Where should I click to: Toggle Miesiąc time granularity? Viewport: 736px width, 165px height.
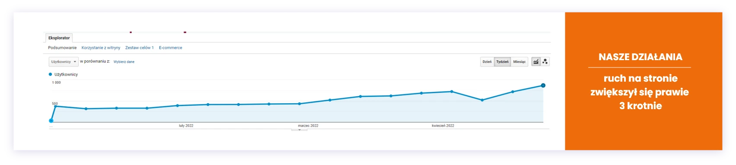[x=519, y=62]
